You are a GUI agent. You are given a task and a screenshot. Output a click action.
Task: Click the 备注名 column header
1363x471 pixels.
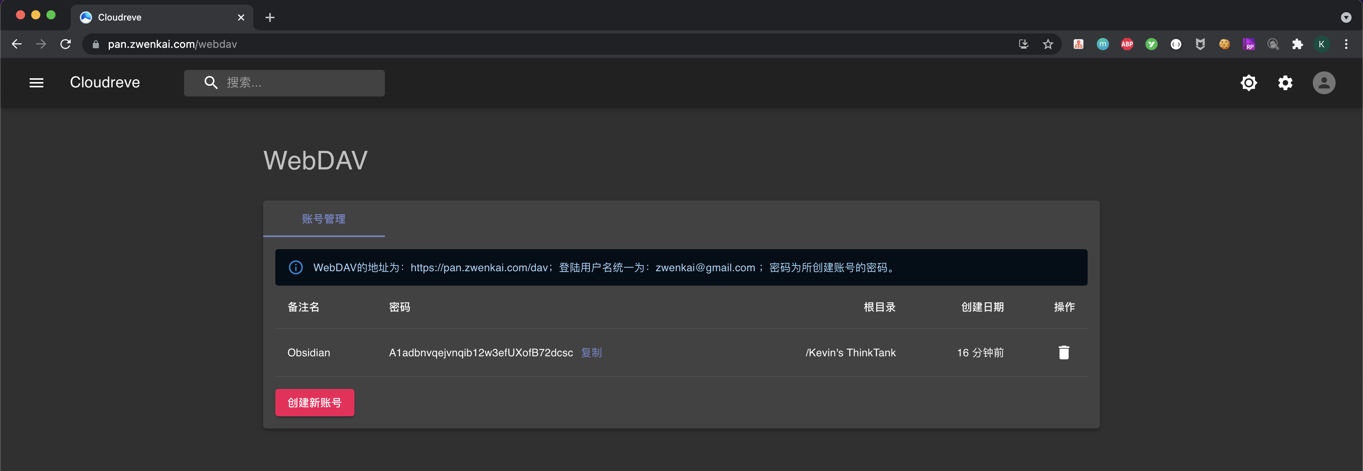(x=303, y=307)
